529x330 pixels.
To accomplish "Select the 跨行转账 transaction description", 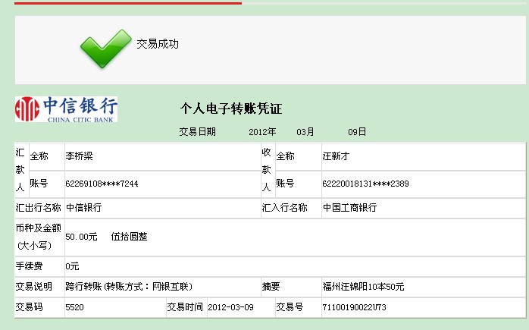I will click(x=129, y=287).
